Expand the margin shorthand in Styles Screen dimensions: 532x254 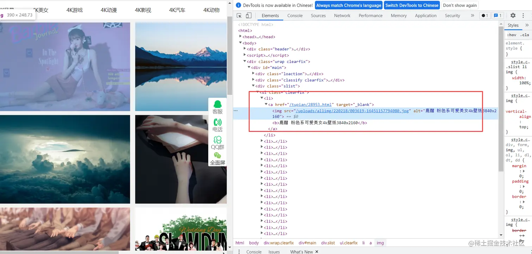click(524, 171)
